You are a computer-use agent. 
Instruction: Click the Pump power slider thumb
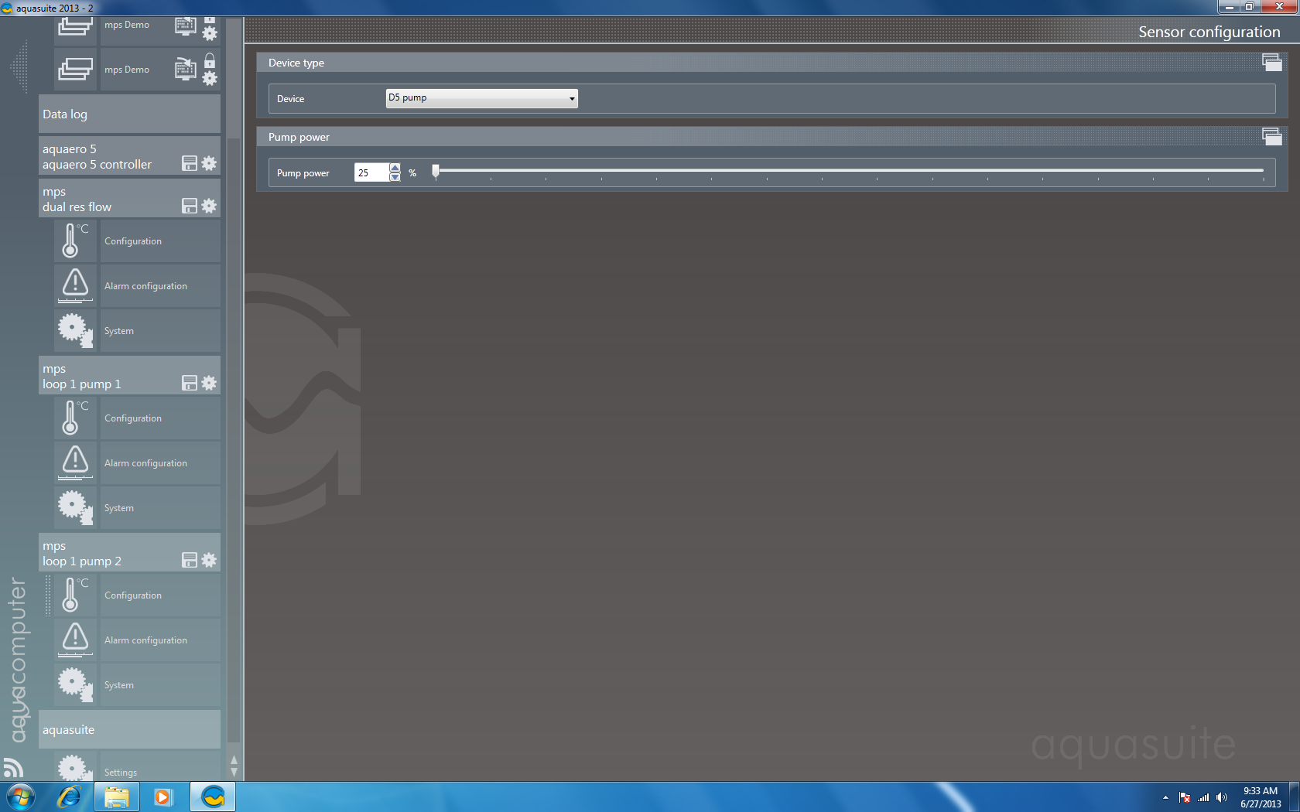tap(436, 171)
